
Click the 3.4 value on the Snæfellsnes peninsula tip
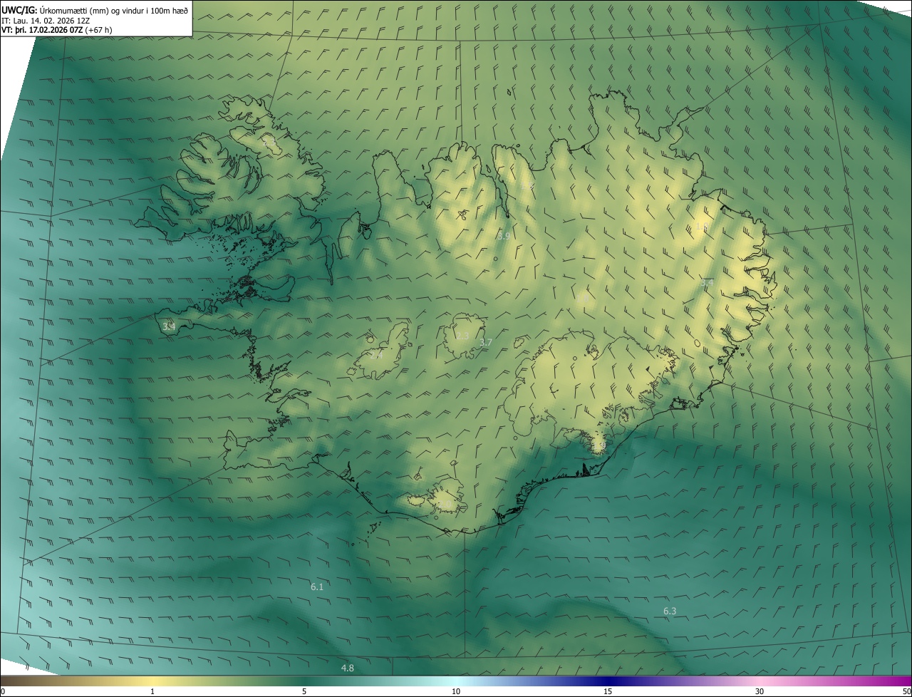point(169,327)
